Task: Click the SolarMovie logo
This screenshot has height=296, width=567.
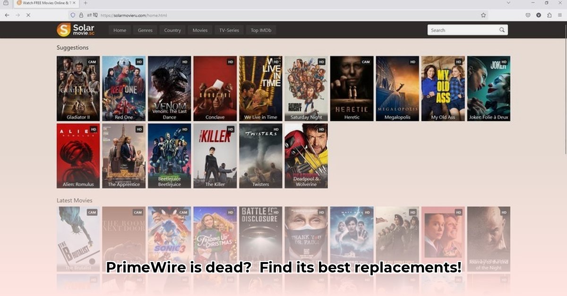Action: coord(76,30)
